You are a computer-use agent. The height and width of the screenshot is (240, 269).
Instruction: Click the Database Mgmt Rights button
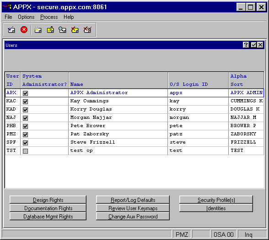click(48, 216)
